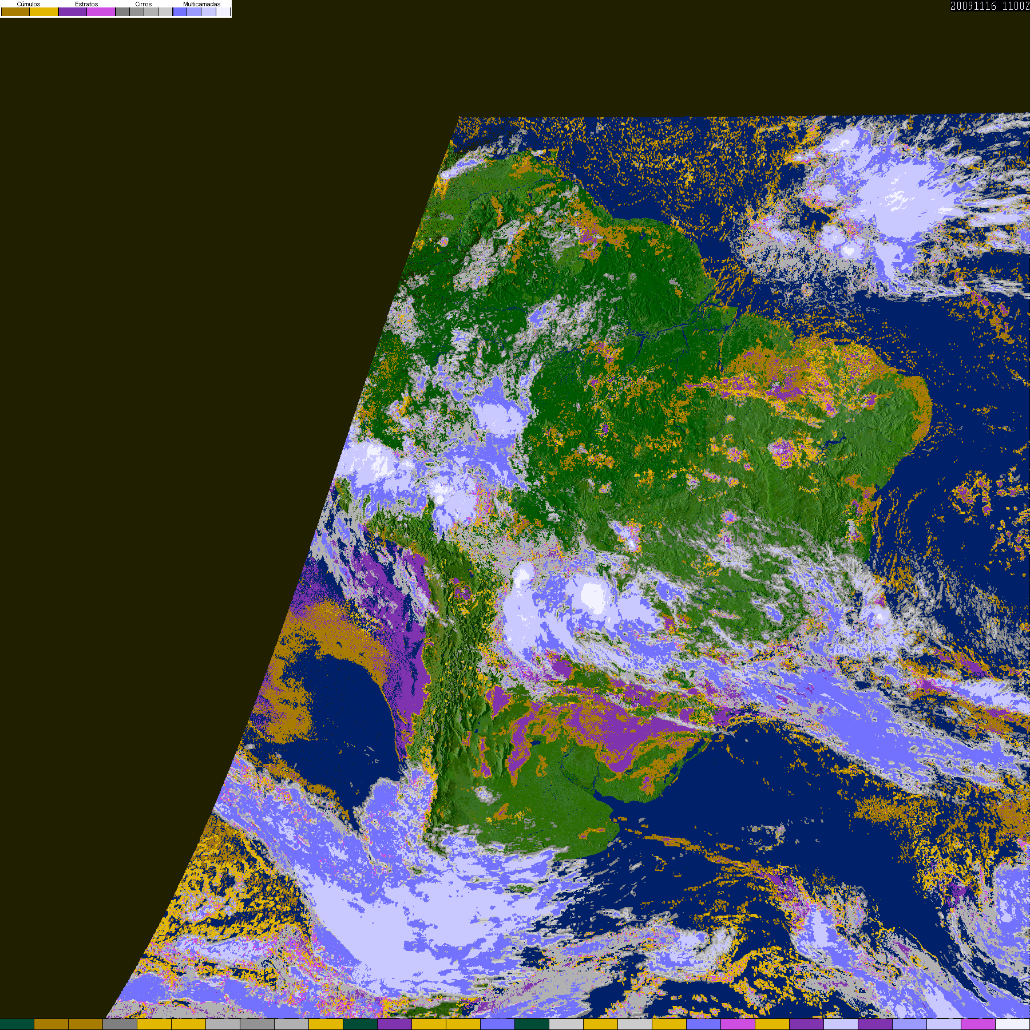Click the darkest gray Cirros legend swatch
The height and width of the screenshot is (1030, 1030).
pyautogui.click(x=123, y=12)
